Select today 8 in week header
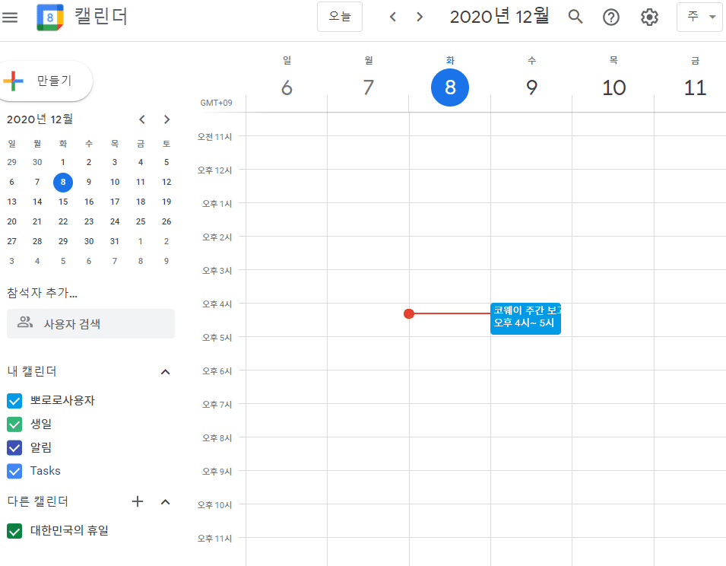 click(450, 87)
